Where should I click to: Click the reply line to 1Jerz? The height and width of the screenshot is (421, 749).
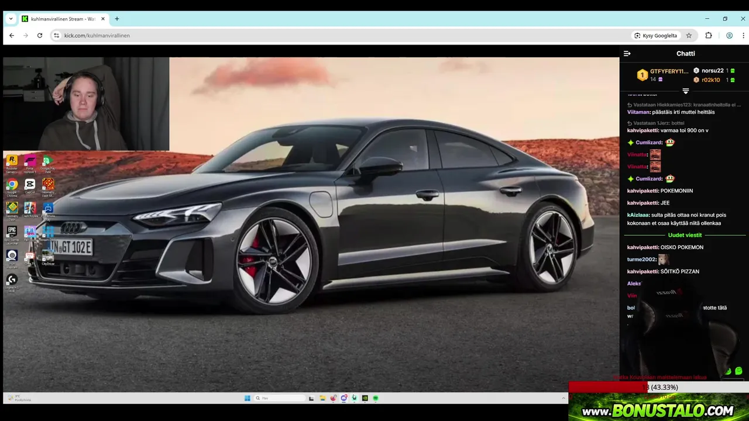[656, 123]
